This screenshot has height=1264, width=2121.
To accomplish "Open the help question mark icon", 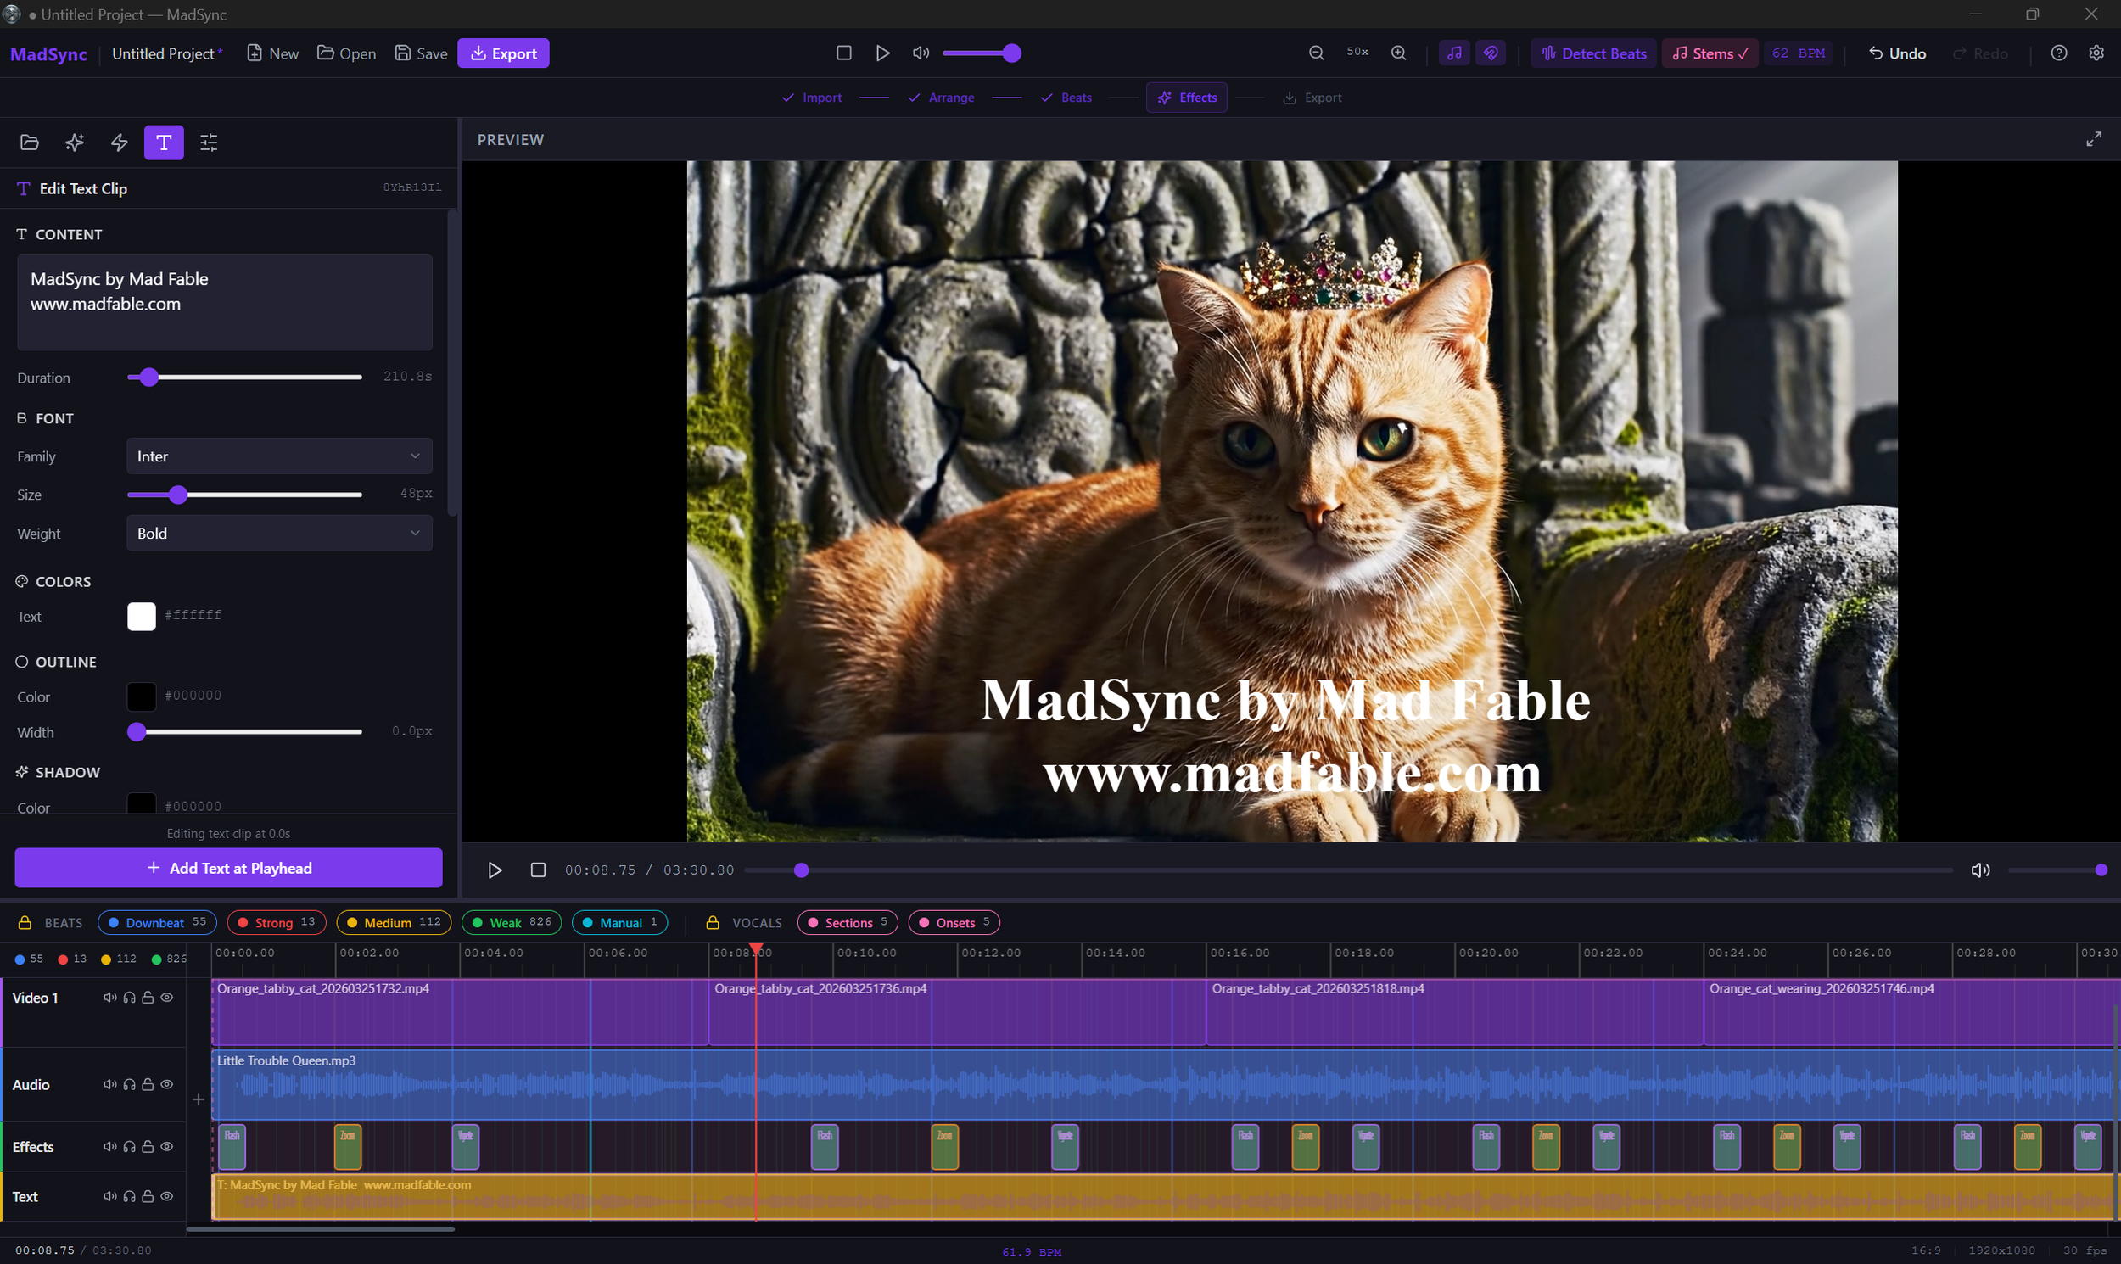I will coord(2059,53).
